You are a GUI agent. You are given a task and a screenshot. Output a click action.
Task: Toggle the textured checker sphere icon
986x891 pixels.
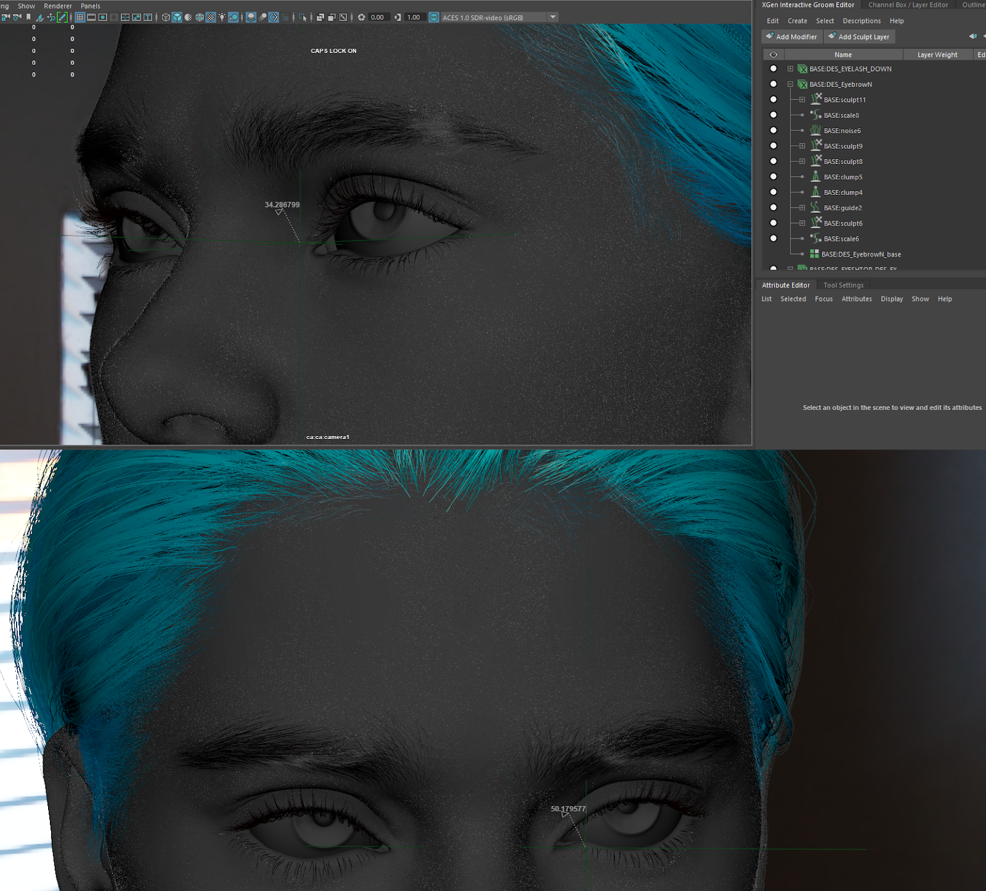211,17
